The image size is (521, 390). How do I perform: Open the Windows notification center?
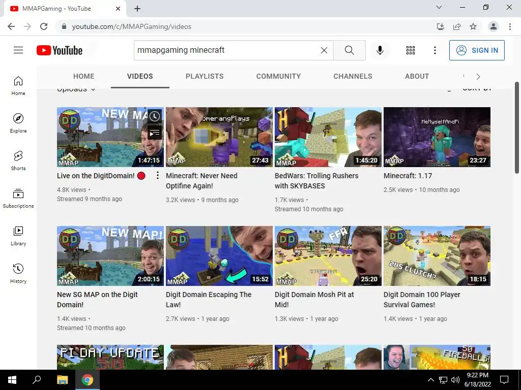coord(504,380)
